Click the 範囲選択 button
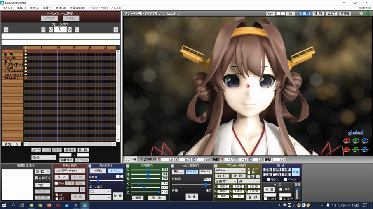Viewport: 373px width, 209px height. (x=66, y=160)
